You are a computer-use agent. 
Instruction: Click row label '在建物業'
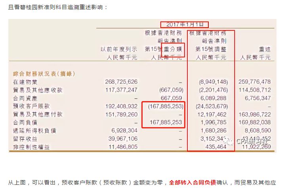click(x=25, y=82)
